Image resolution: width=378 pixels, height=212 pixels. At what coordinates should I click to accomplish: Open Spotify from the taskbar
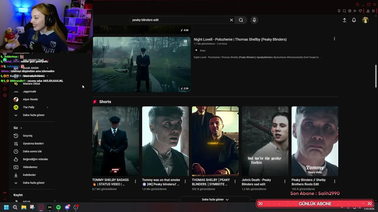tap(58, 207)
